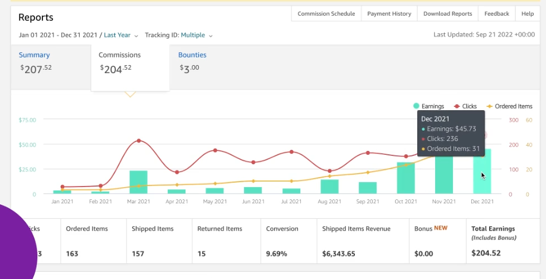Image resolution: width=546 pixels, height=279 pixels.
Task: Click the Nov 2021 earnings bar
Action: coord(444,175)
